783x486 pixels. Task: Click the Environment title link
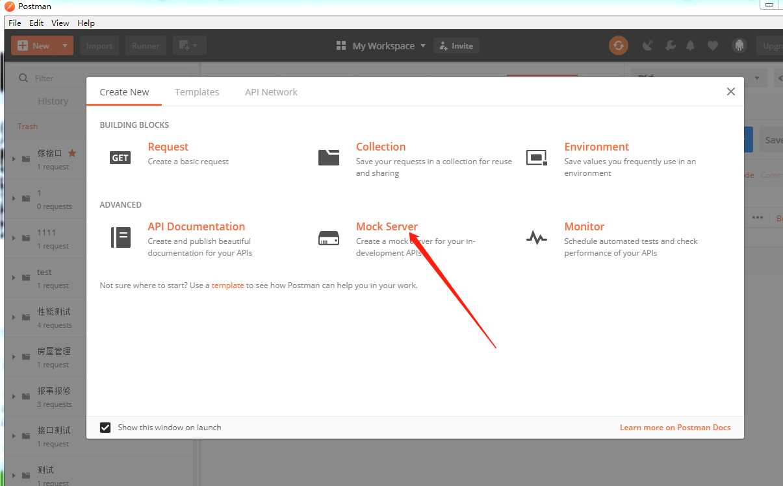tap(597, 147)
